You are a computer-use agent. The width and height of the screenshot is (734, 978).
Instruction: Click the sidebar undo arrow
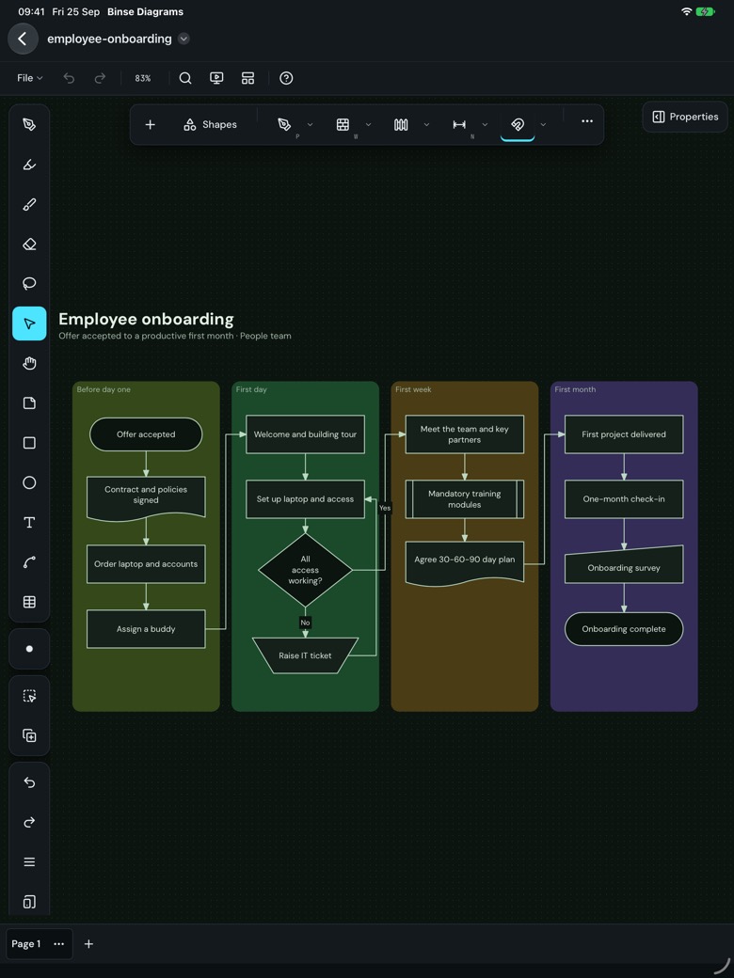point(29,782)
